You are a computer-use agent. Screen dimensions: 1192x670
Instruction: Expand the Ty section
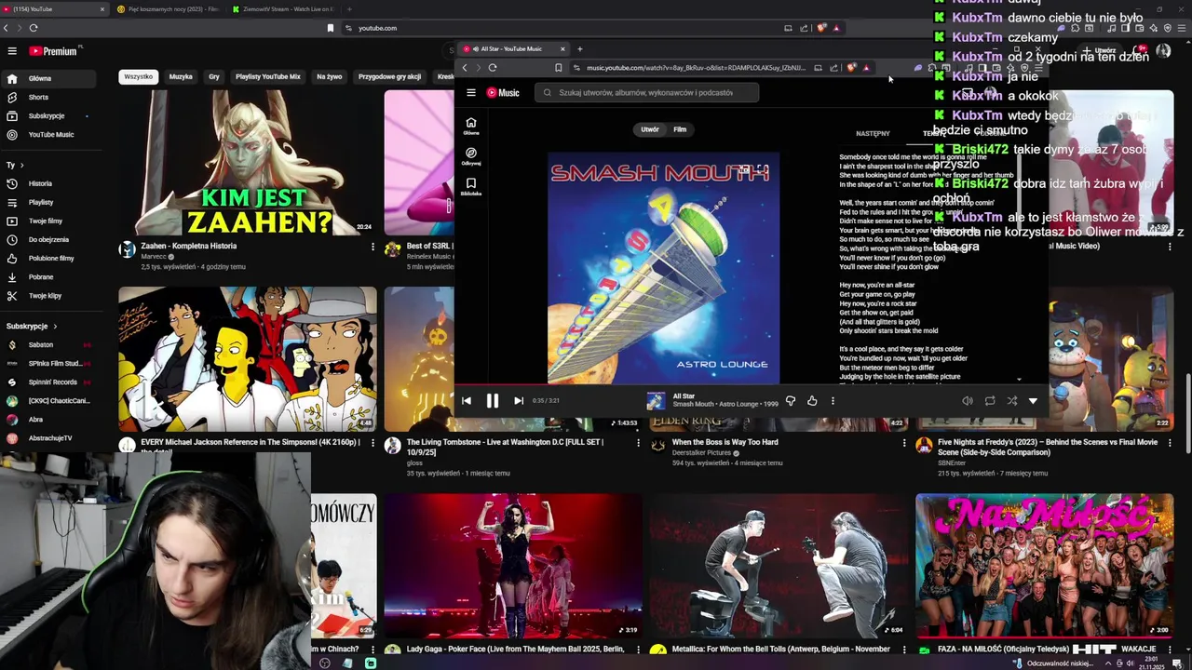click(x=14, y=165)
